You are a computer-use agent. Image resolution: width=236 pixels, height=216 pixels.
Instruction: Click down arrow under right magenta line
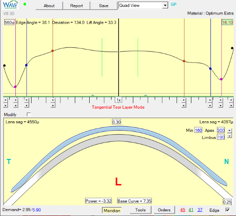point(221,105)
